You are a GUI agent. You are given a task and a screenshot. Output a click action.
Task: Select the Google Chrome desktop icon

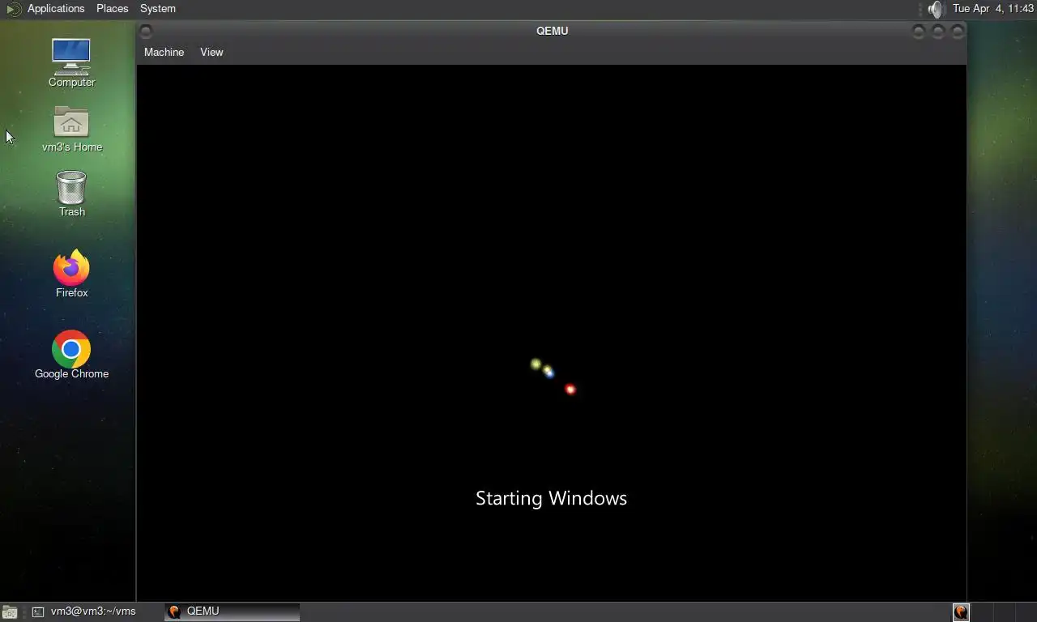(x=71, y=355)
